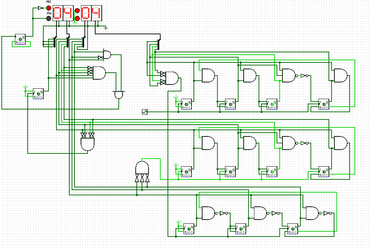
Task: Toggle the PM indicator LED
Action: click(x=48, y=18)
